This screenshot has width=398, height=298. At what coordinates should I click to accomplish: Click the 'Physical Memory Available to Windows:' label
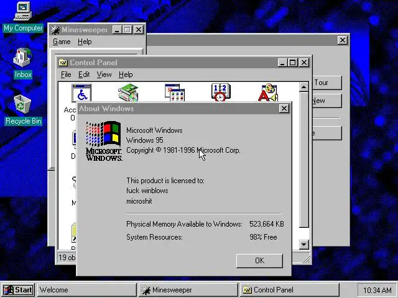(x=184, y=224)
